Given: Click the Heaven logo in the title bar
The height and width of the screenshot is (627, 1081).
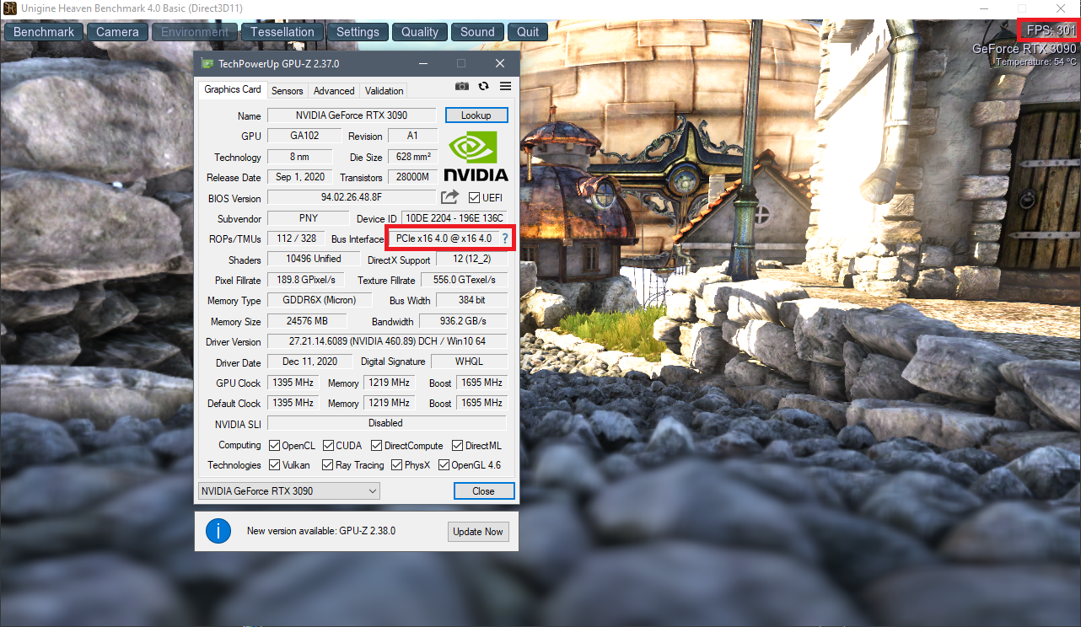Looking at the screenshot, I should coord(8,8).
